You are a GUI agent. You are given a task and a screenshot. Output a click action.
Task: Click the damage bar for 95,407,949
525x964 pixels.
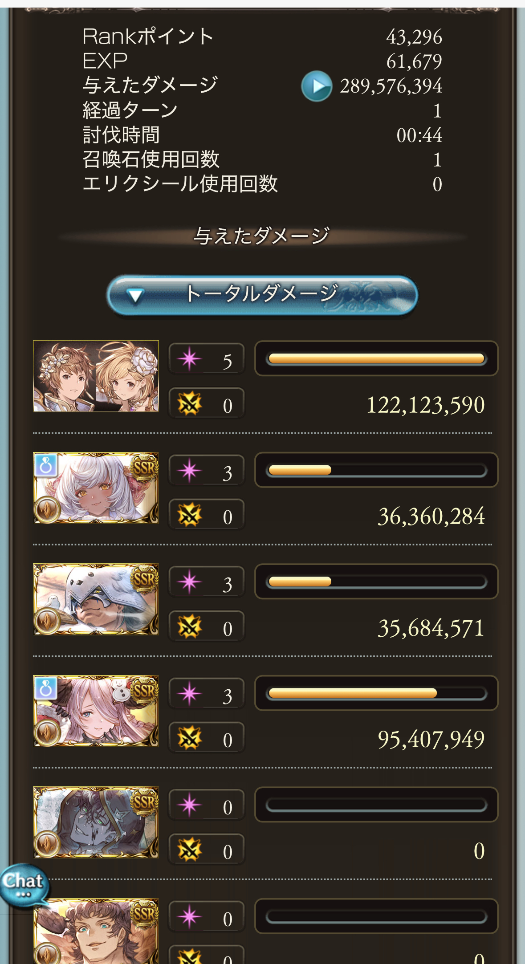(x=376, y=693)
